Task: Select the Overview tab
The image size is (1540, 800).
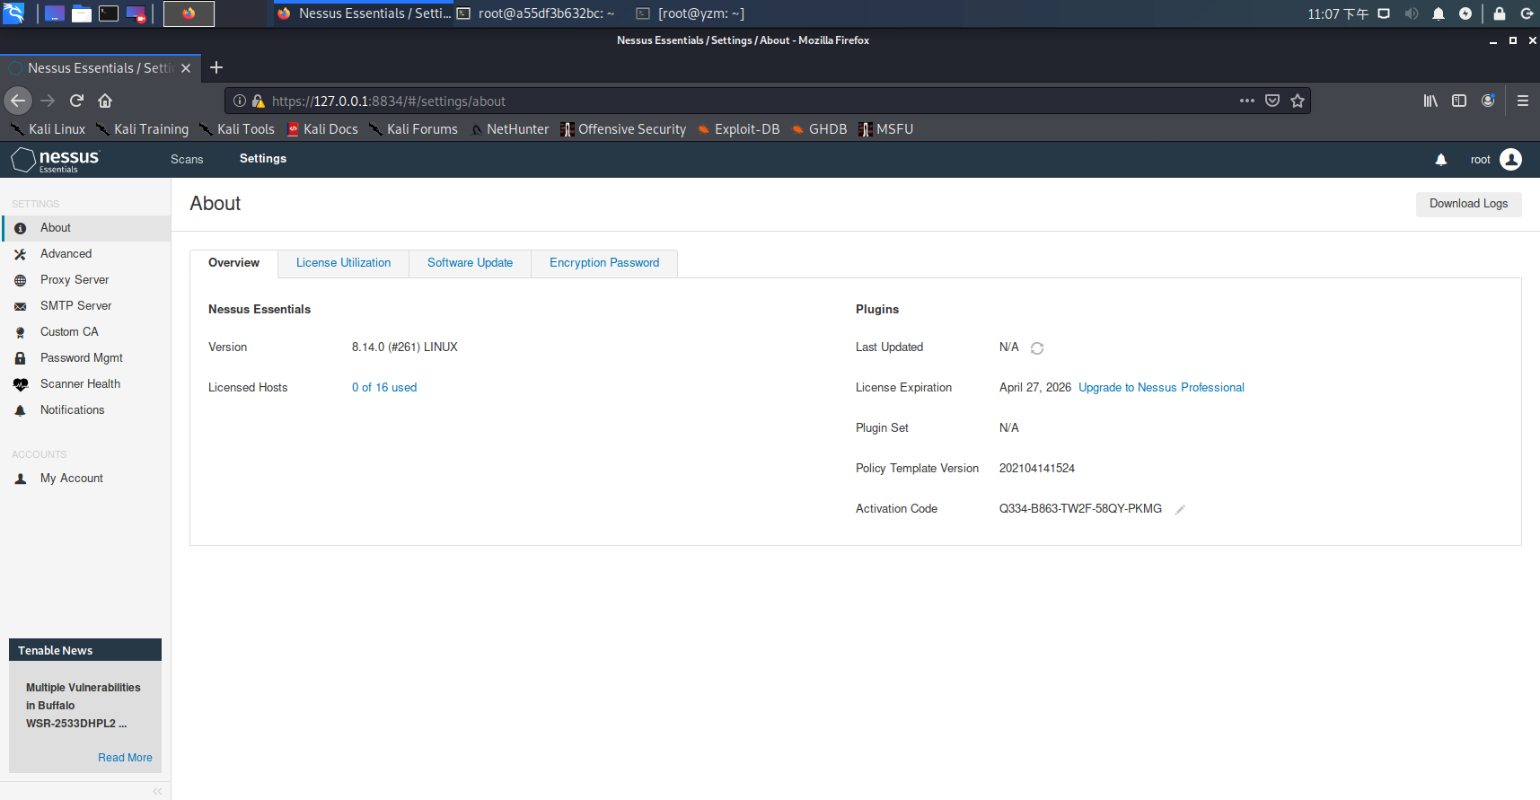Action: pyautogui.click(x=233, y=263)
